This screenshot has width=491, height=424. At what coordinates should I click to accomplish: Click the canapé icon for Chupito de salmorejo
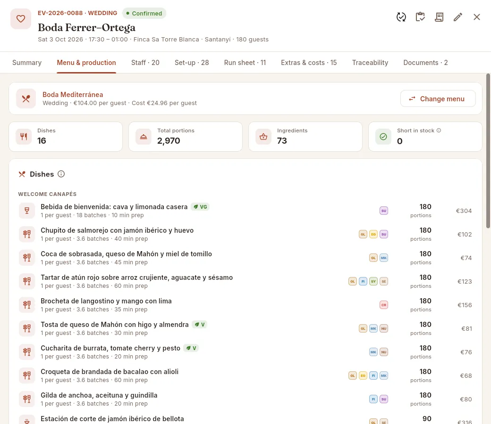27,234
